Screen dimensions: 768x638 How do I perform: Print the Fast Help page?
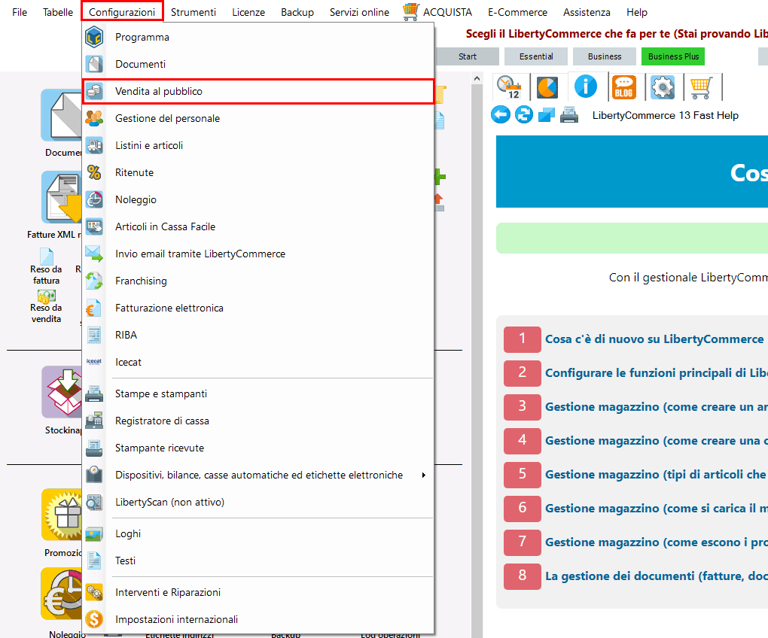tap(569, 115)
